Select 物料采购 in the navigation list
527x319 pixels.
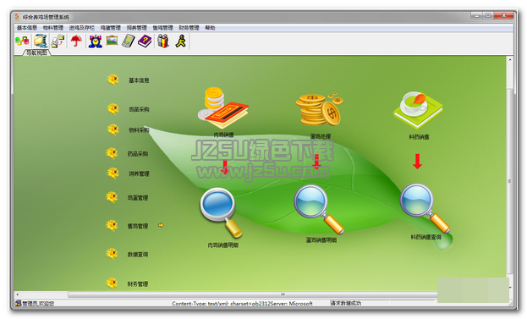[x=139, y=130]
